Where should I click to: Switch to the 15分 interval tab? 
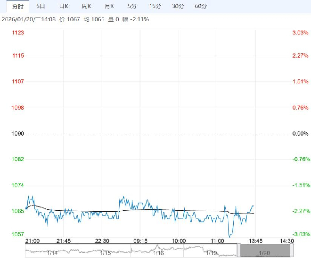(155, 6)
